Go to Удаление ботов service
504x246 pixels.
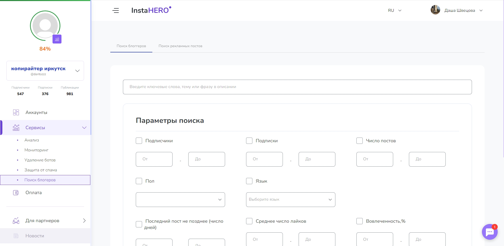pyautogui.click(x=40, y=160)
